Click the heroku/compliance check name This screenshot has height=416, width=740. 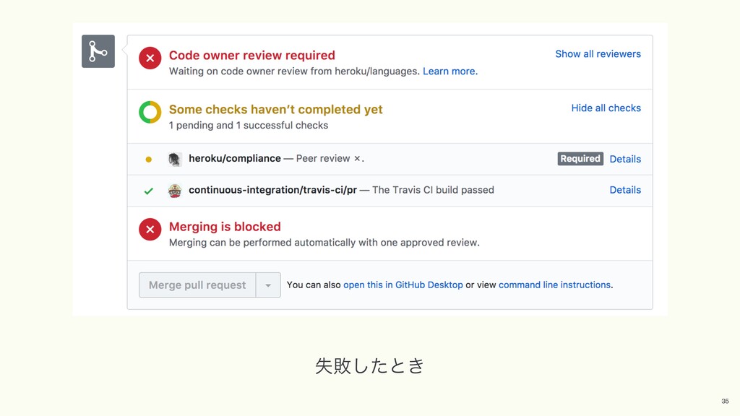tap(234, 159)
